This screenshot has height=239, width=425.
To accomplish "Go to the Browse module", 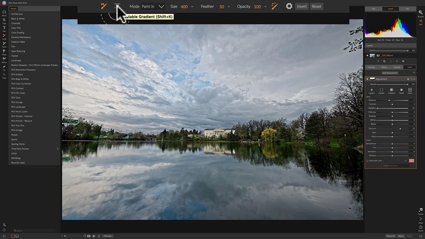I will pos(421,14).
